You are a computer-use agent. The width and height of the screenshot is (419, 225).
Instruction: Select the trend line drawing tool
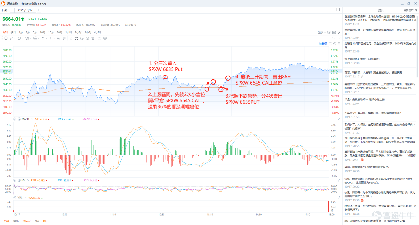click(x=11, y=38)
